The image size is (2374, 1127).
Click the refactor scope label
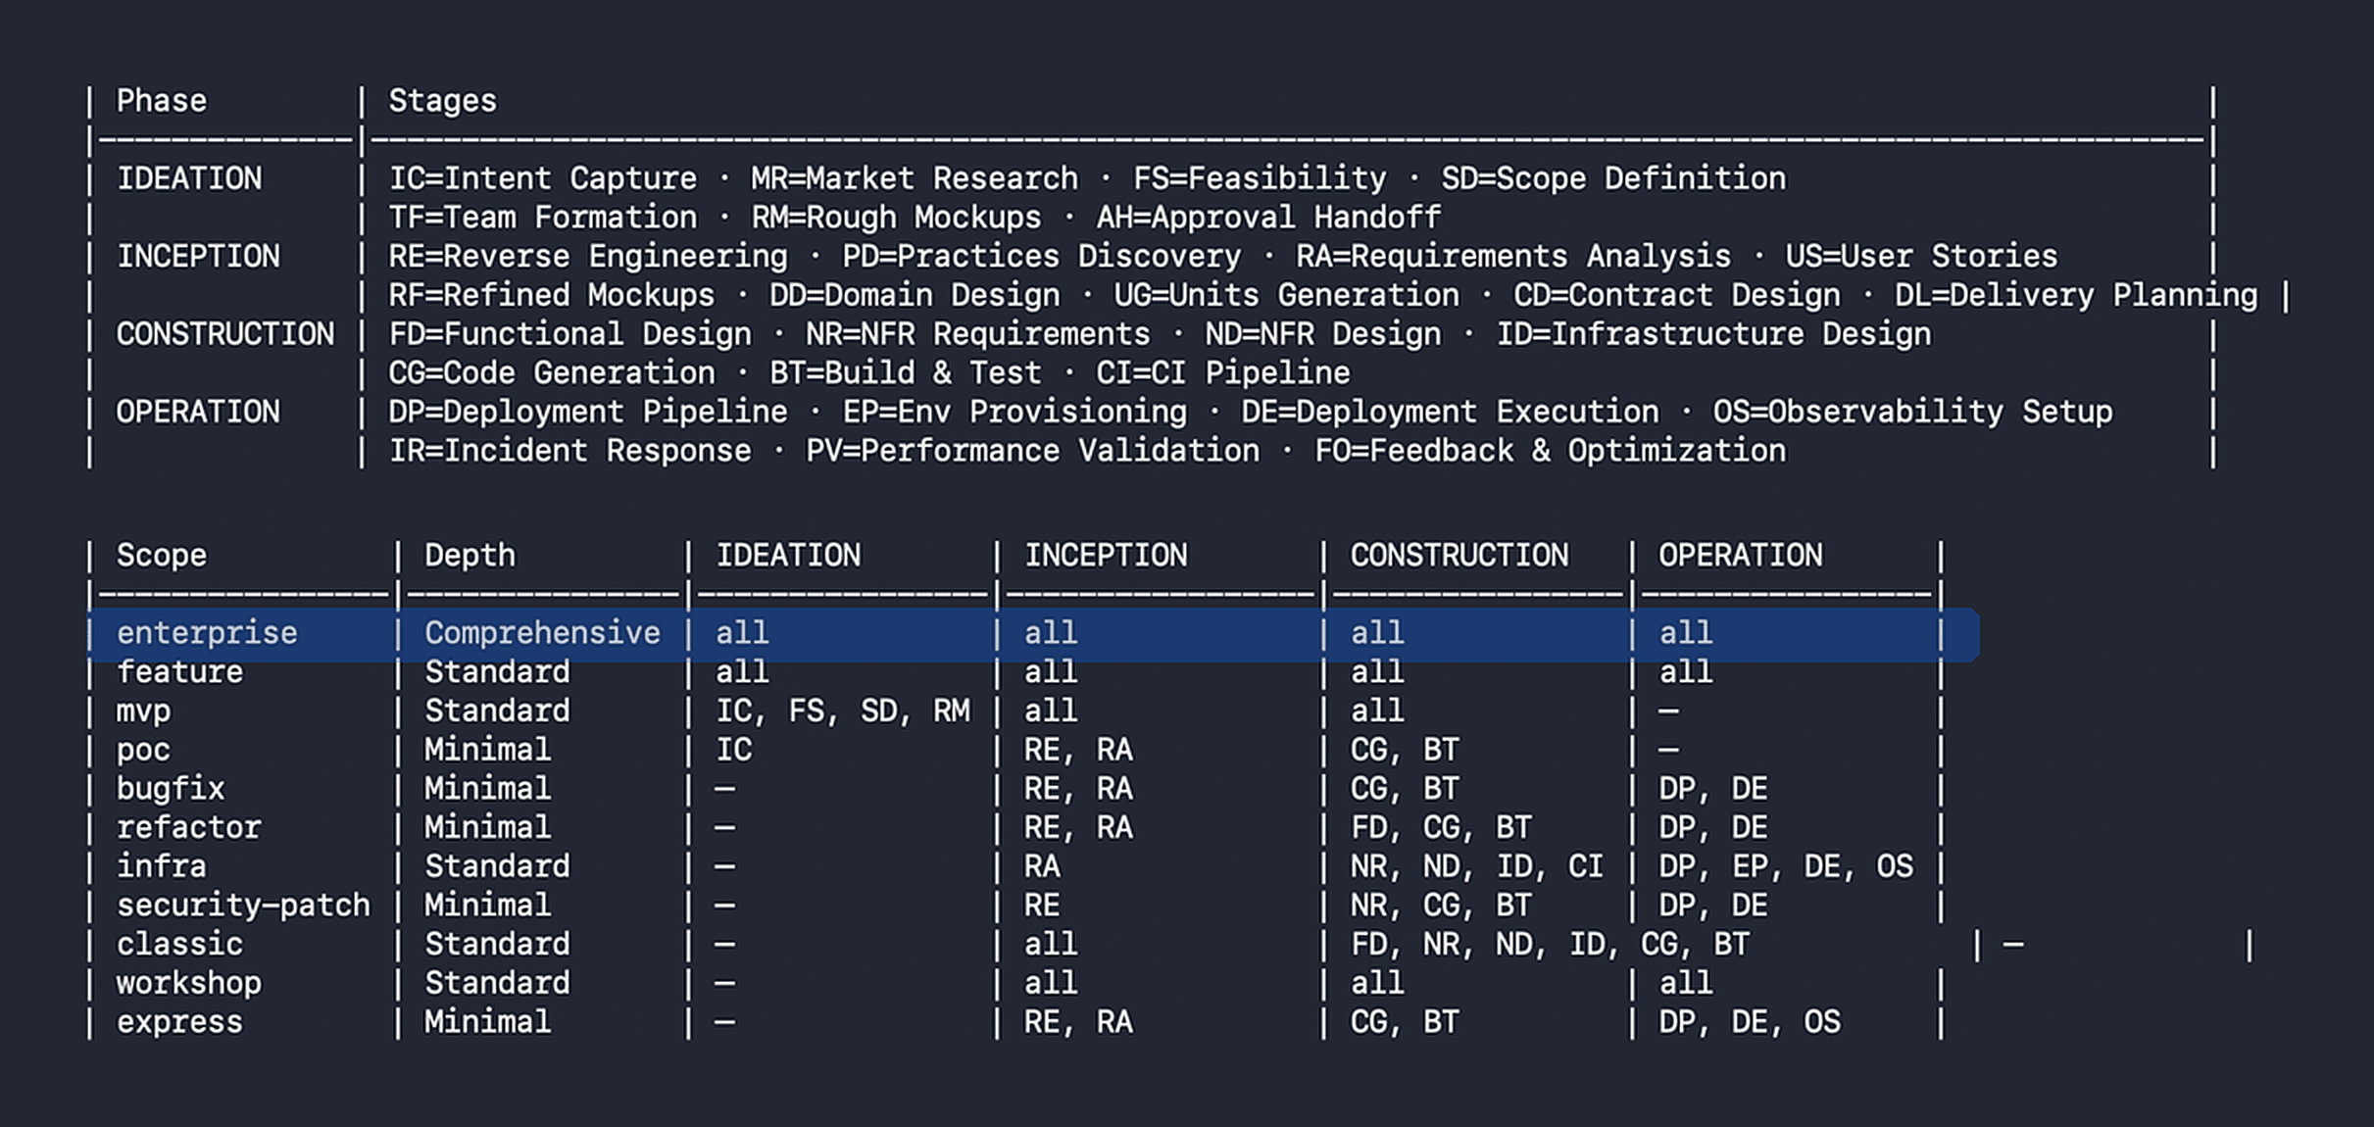pyautogui.click(x=188, y=828)
